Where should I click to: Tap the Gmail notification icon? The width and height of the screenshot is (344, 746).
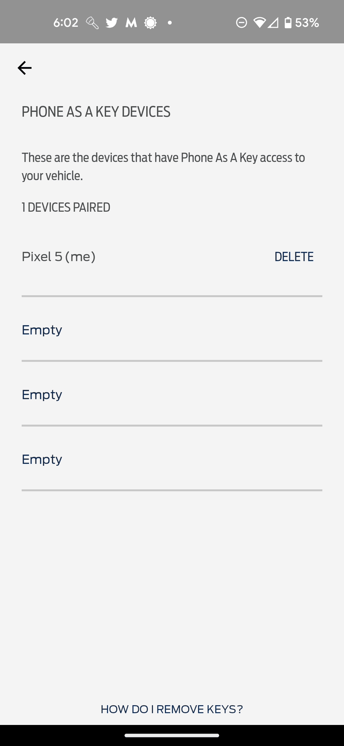coord(131,23)
